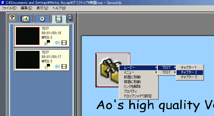Expand the second TEST submenu item
The height and width of the screenshot is (116, 214).
pos(167,72)
